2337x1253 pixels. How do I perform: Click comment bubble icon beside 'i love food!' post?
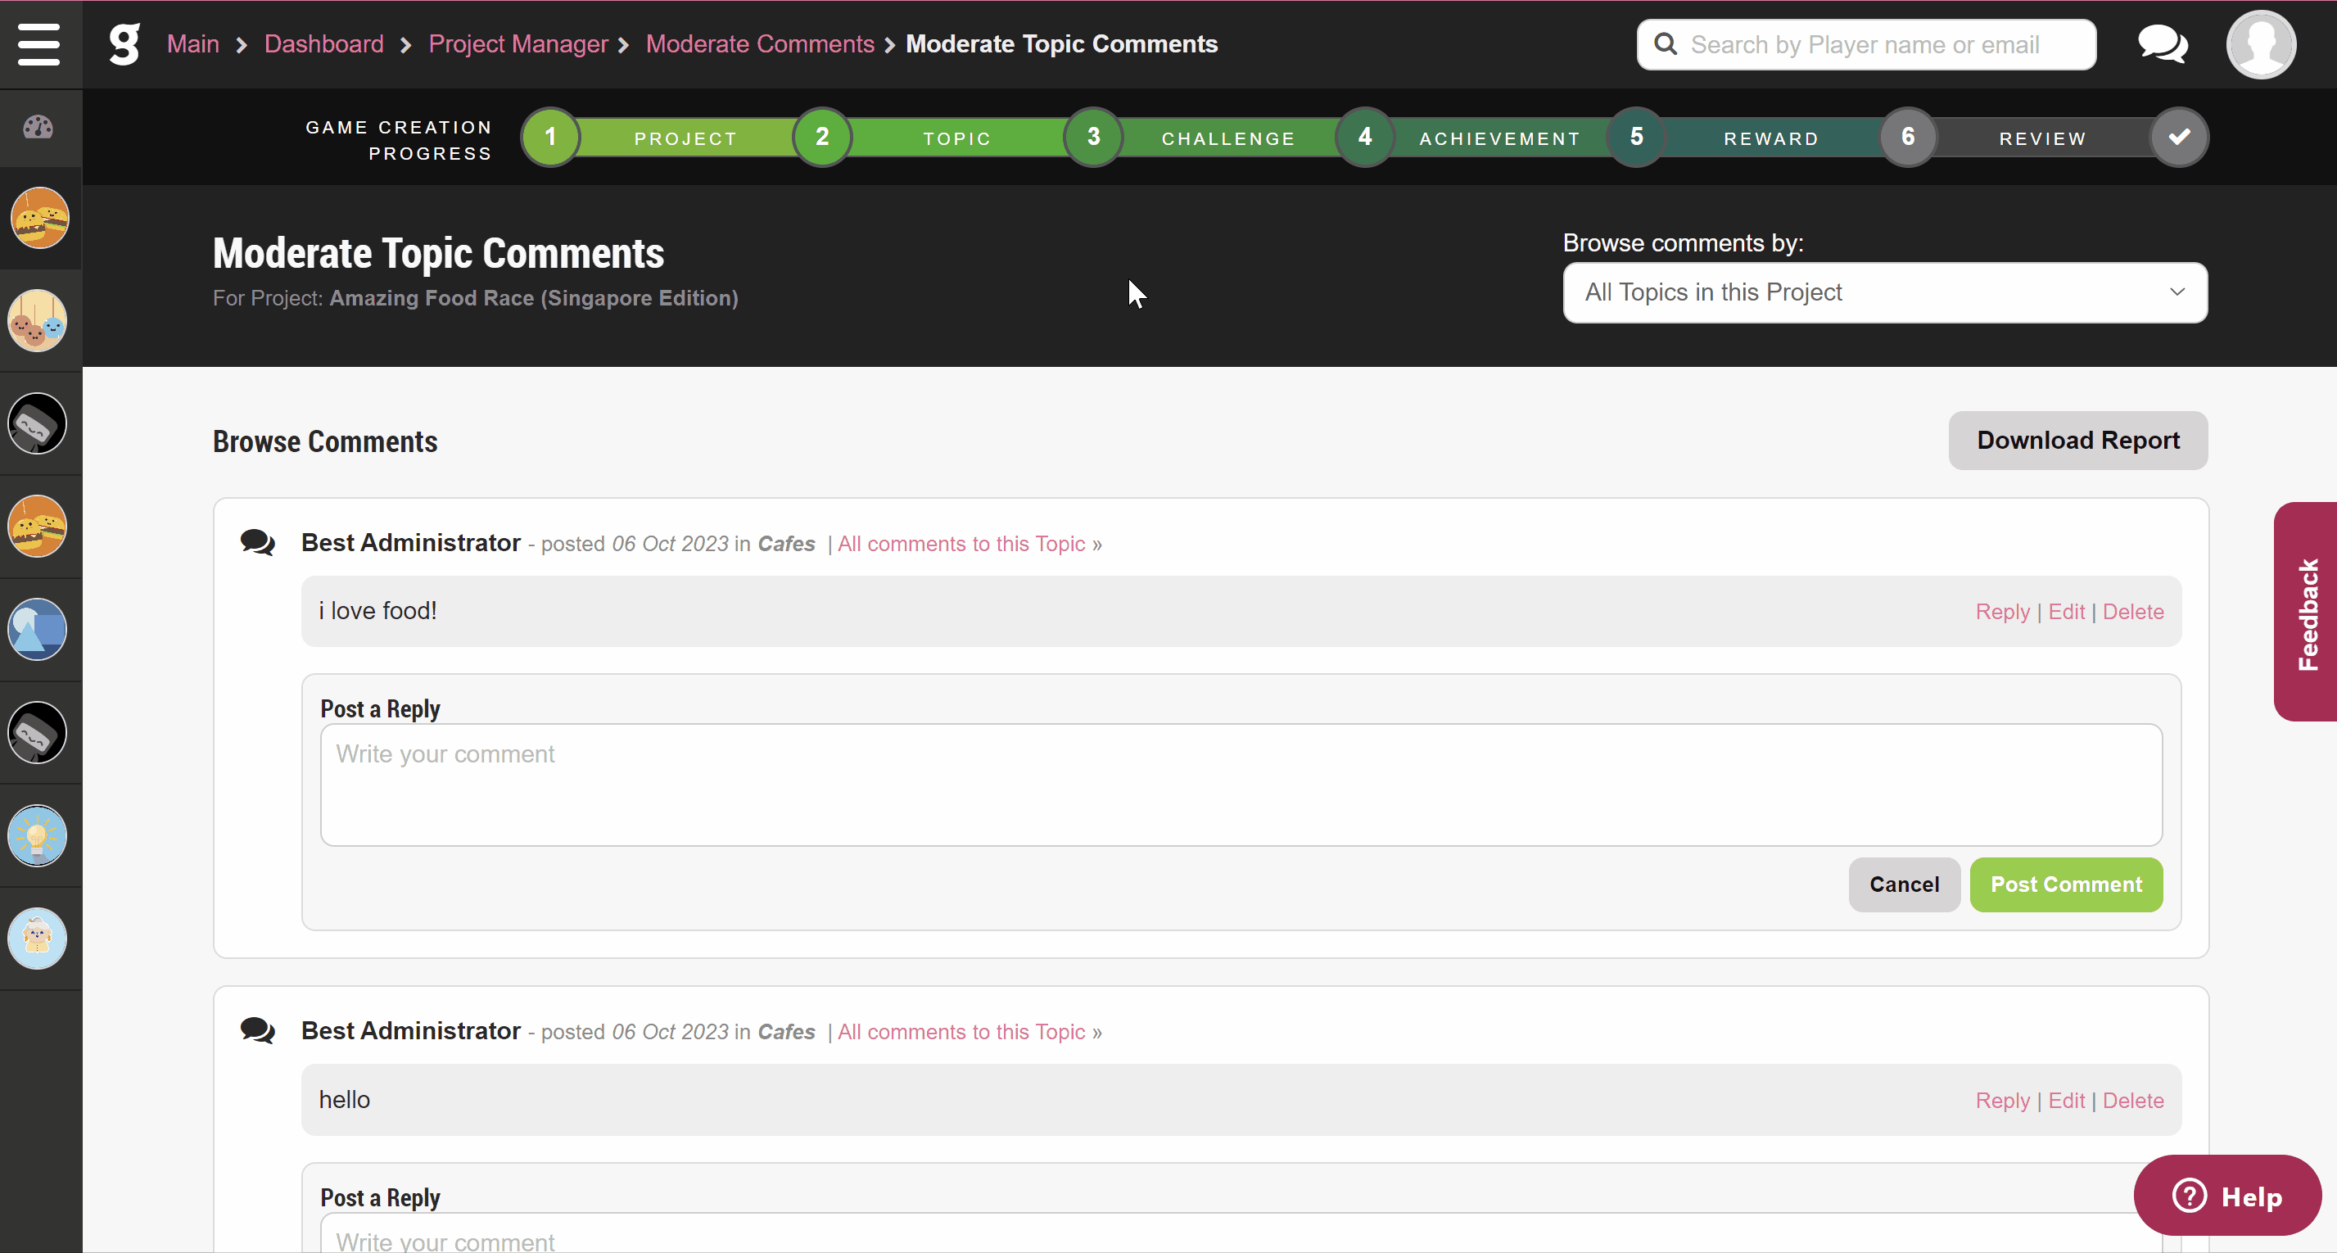[258, 543]
